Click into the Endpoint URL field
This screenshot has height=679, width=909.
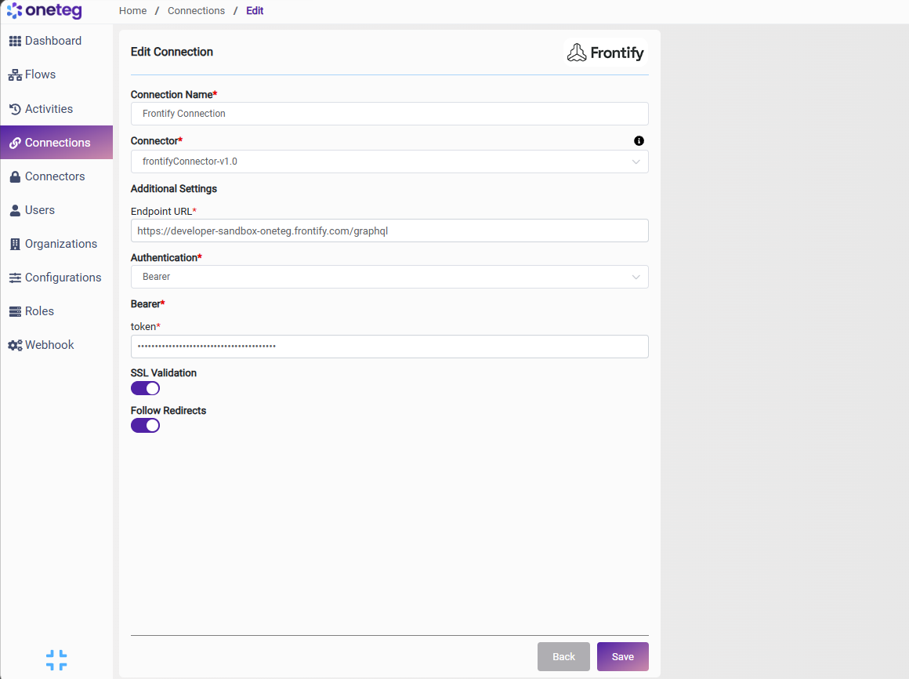coord(389,231)
